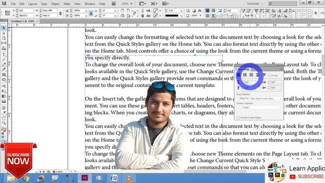Click the preflight error indicator

(57, 172)
